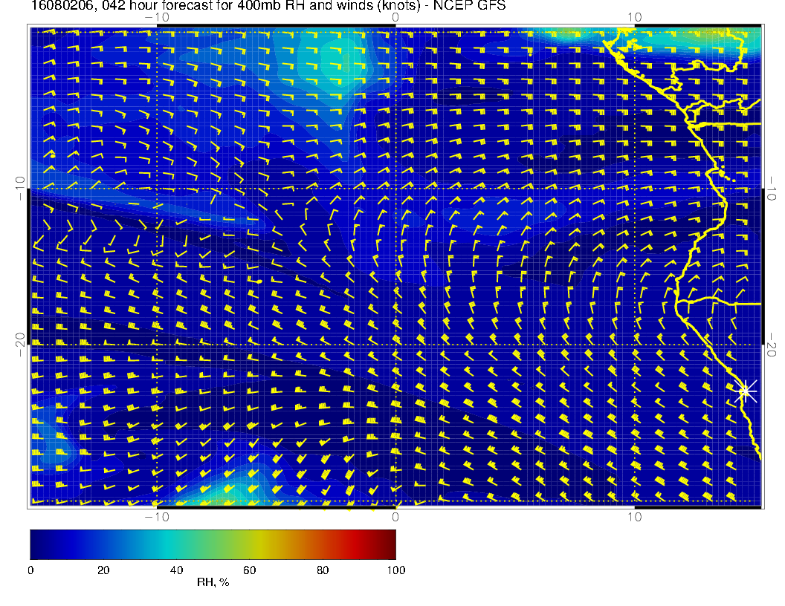Click the colorbar tick label 20

[x=103, y=570]
